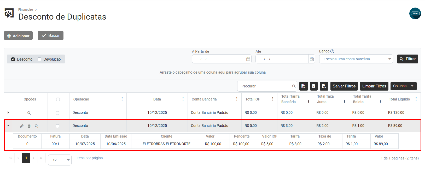
Task: Open the items per page dropdown
Action: pyautogui.click(x=60, y=160)
